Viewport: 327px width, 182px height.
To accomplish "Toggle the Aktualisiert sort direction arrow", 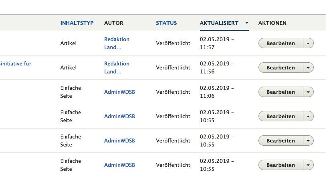I will click(247, 23).
